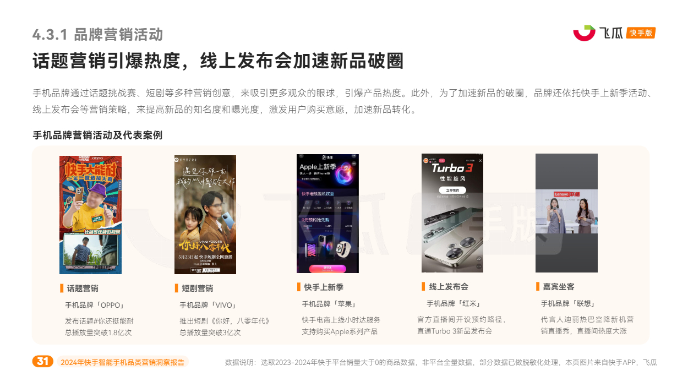Click the orange page number 31 badge

click(x=43, y=362)
